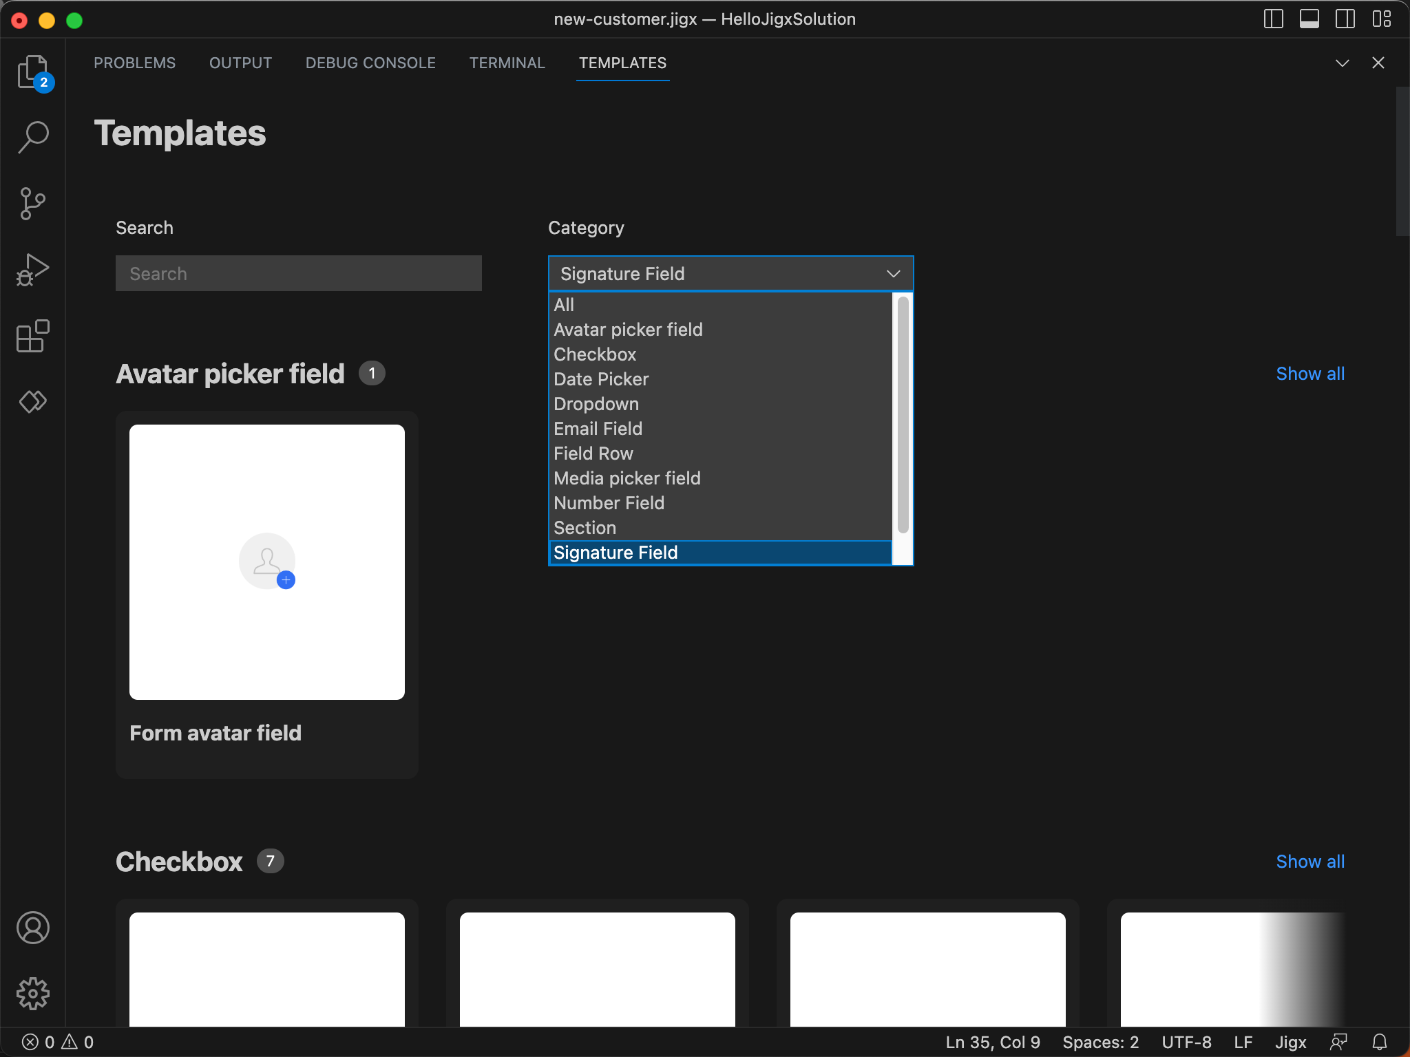This screenshot has width=1410, height=1057.
Task: Open the Search view icon
Action: (33, 137)
